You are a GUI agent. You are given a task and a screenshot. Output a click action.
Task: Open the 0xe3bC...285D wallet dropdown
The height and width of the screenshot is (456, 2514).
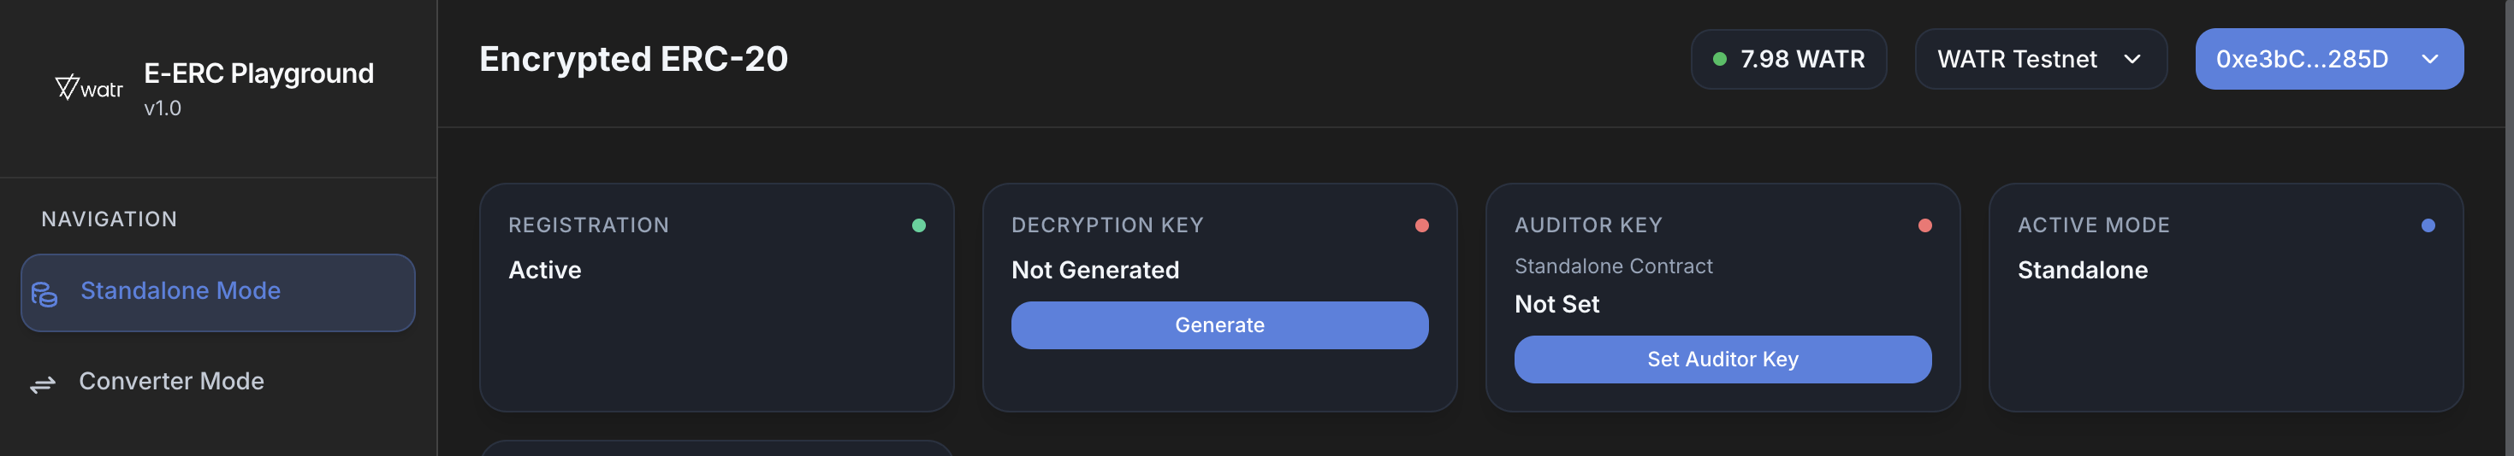[x=2327, y=60]
